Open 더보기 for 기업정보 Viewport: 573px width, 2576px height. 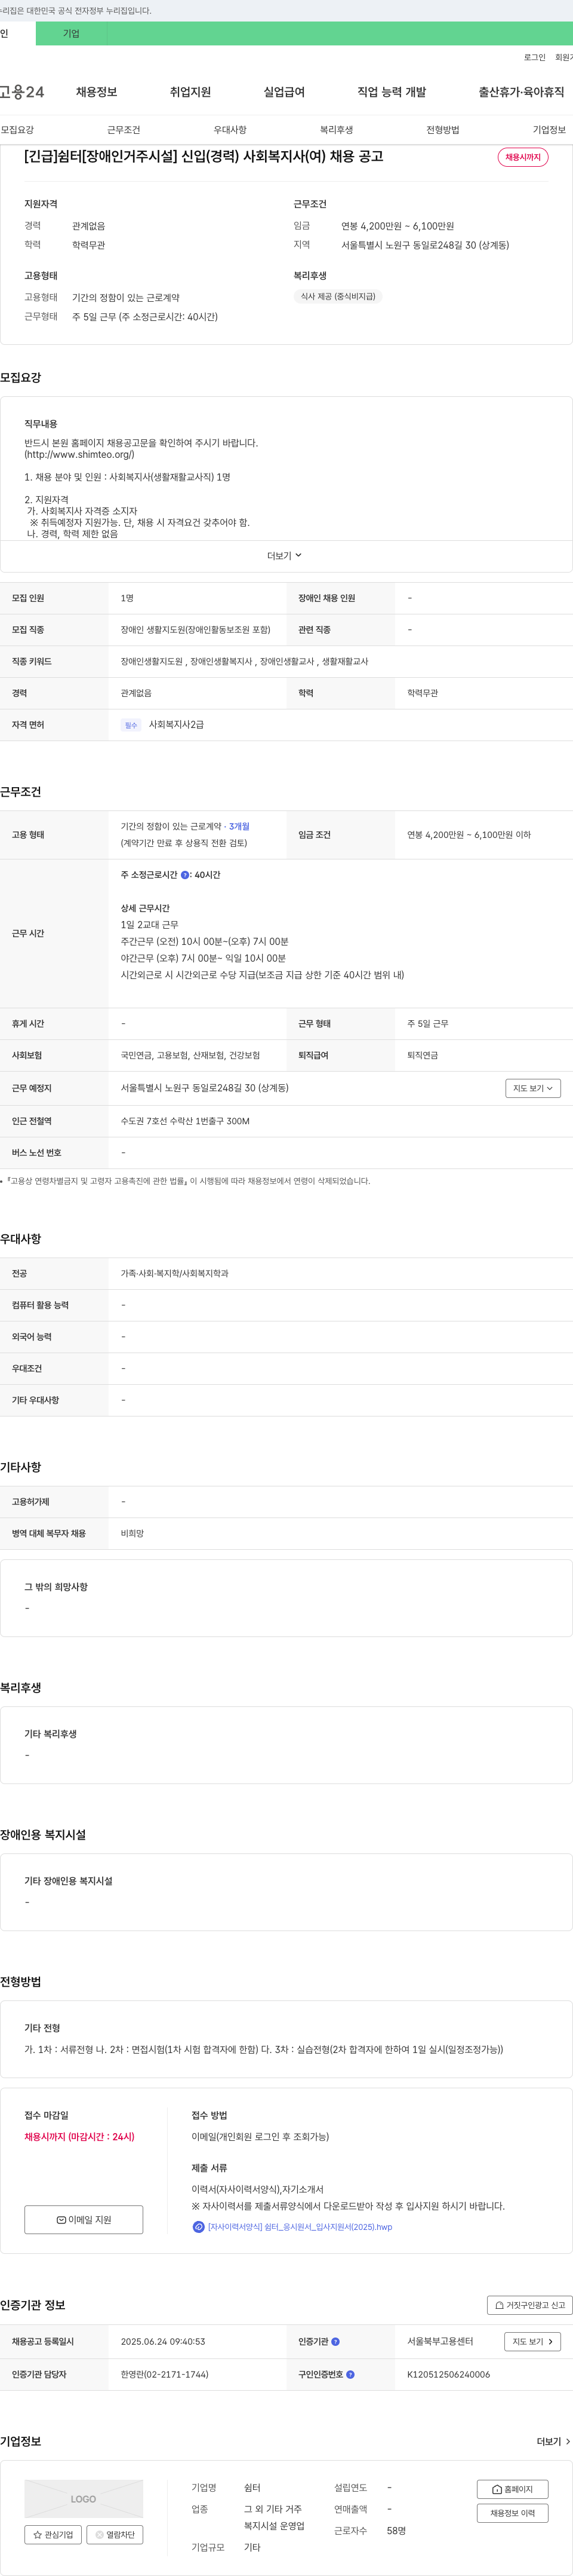[x=553, y=2442]
